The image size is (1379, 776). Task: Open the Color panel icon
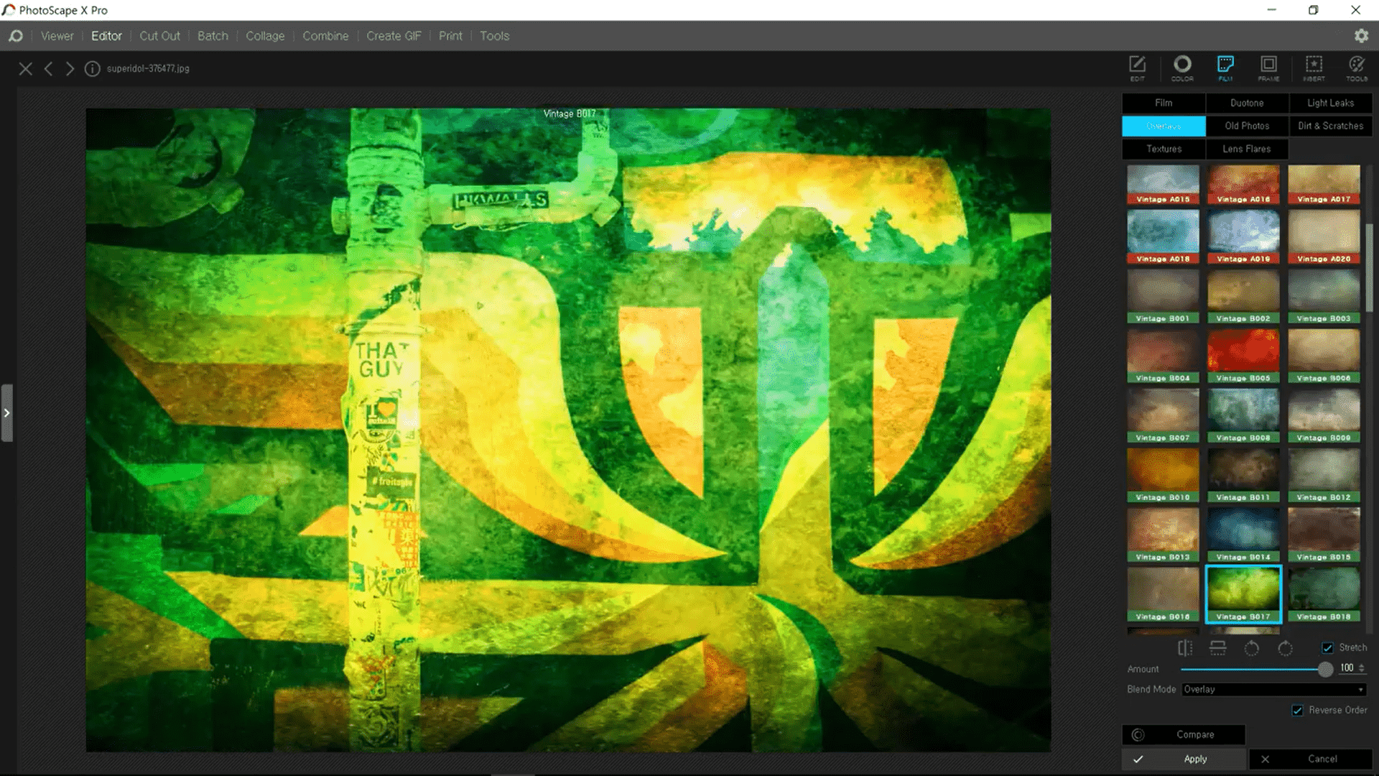point(1182,68)
